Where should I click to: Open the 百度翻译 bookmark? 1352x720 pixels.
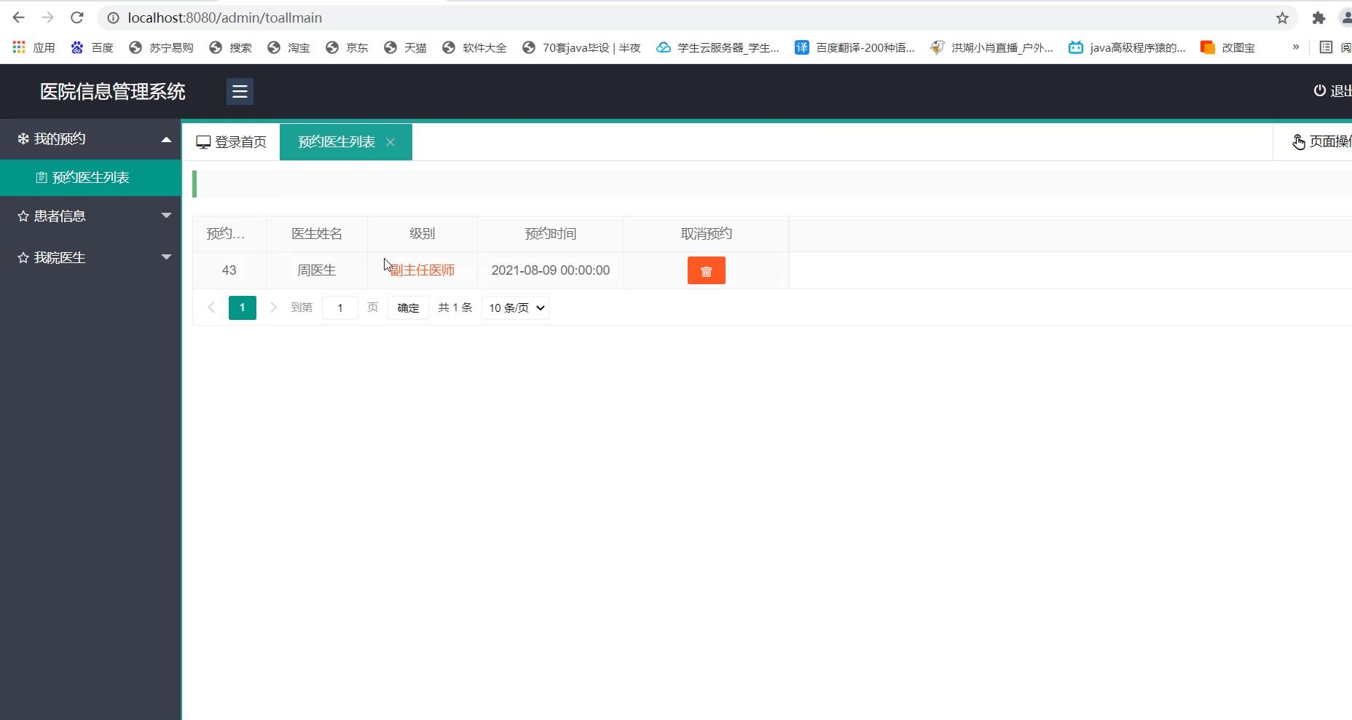coord(854,47)
